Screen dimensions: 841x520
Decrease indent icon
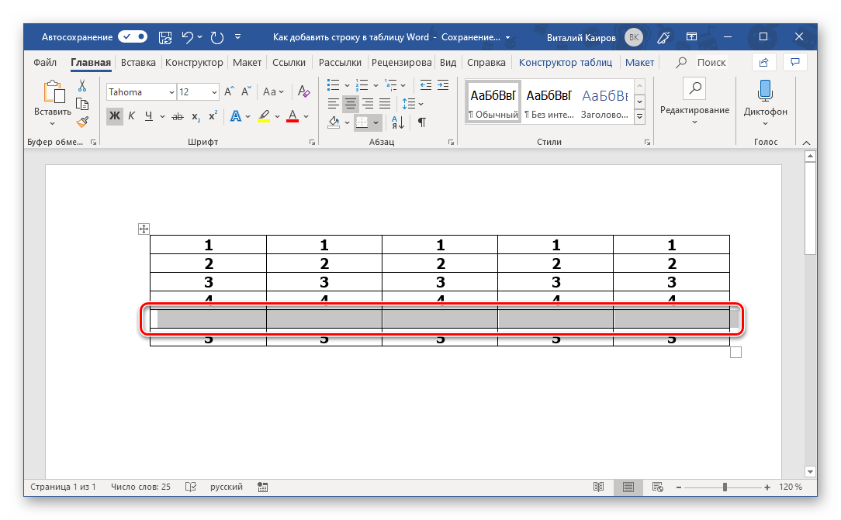(x=426, y=85)
